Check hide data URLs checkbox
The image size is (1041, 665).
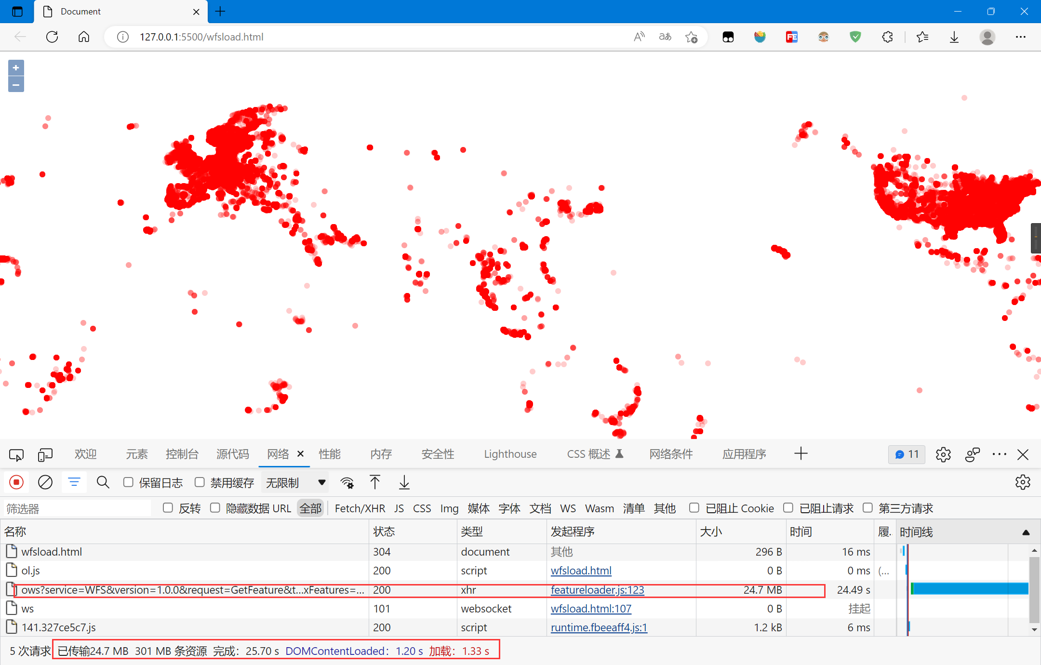[x=215, y=508]
